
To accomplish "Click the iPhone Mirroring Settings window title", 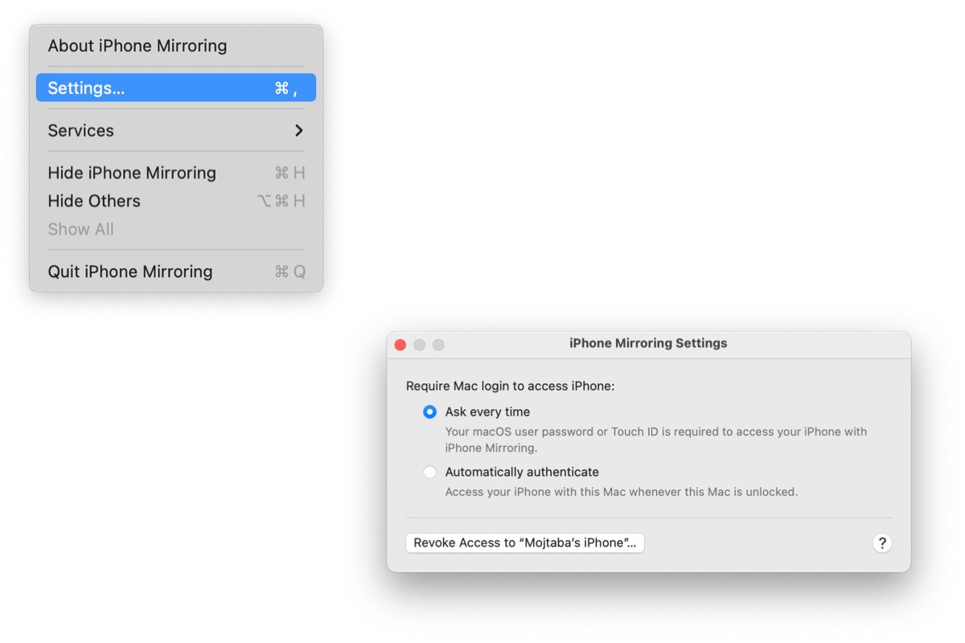I will (648, 343).
